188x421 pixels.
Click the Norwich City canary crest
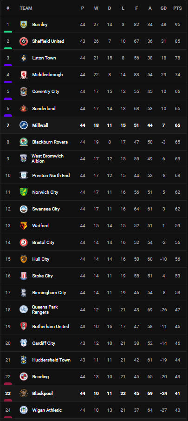[24, 192]
